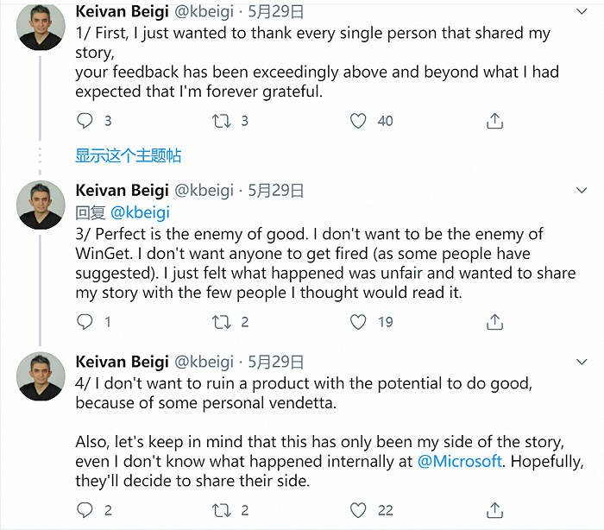
Task: Open the '显示这个主题帖' thread link
Action: tap(128, 155)
